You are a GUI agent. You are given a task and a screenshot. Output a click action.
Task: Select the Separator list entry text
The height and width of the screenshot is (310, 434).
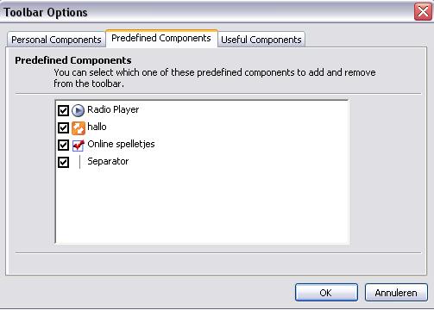pos(108,161)
